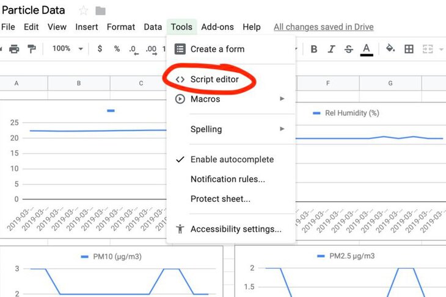Click the move-to-folder icon beside title
This screenshot has height=297, width=446.
(101, 10)
